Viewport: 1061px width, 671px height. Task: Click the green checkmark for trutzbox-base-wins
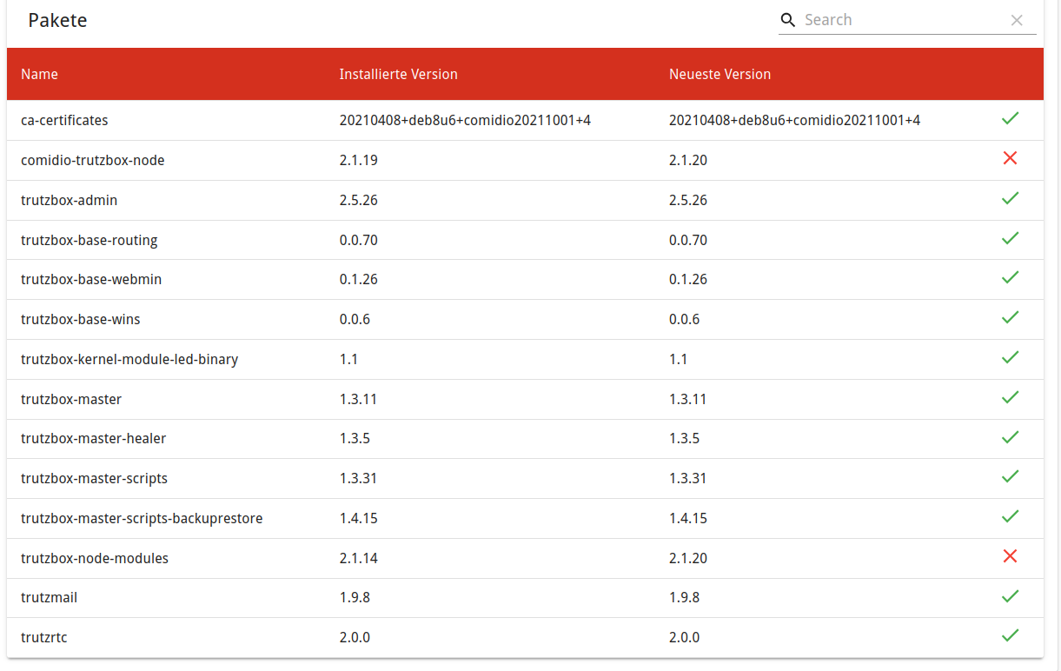tap(1010, 317)
